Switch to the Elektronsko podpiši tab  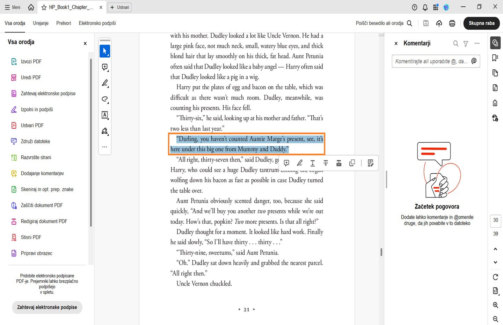tap(97, 23)
